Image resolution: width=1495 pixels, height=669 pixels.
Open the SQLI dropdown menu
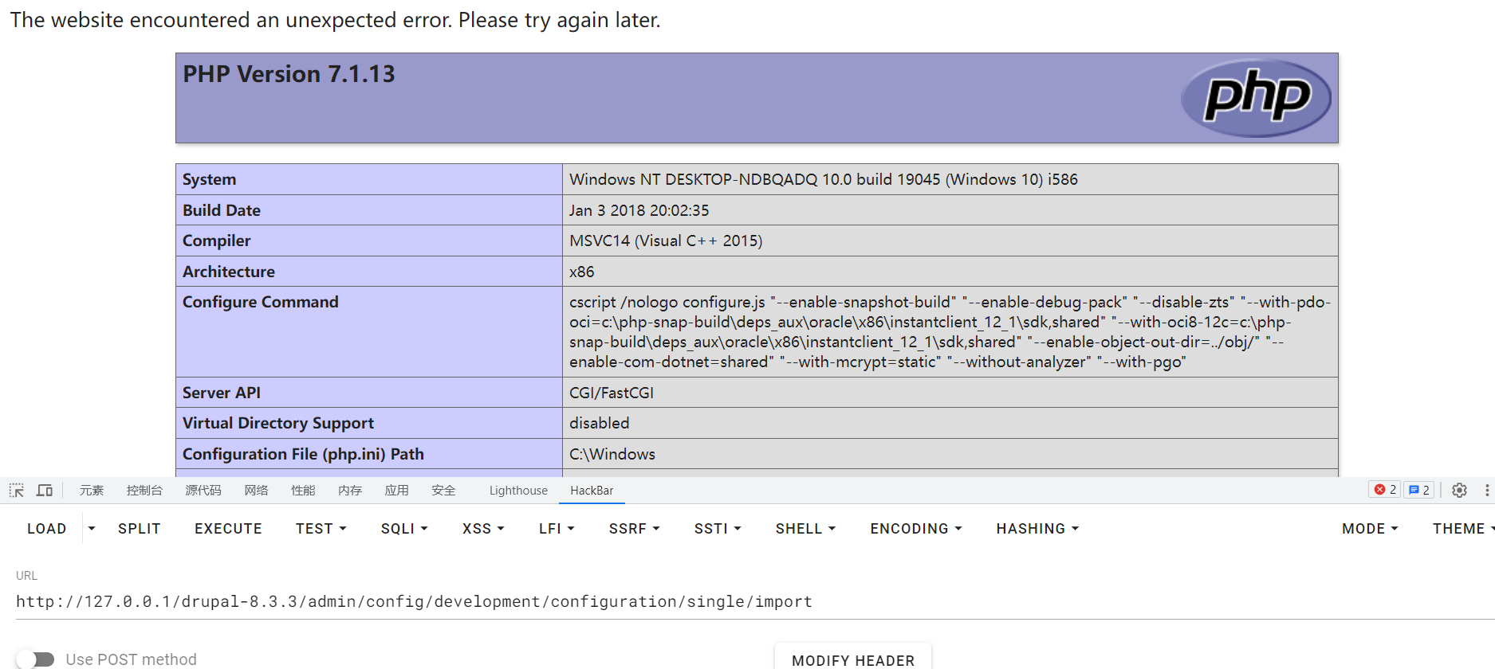pos(405,529)
